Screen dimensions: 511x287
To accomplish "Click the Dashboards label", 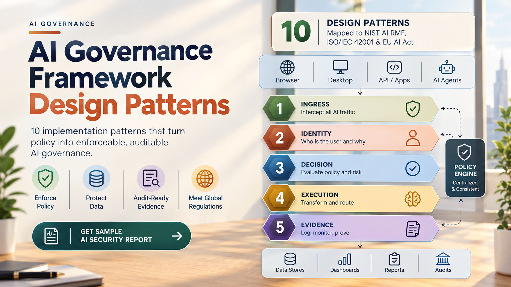I will 345,270.
